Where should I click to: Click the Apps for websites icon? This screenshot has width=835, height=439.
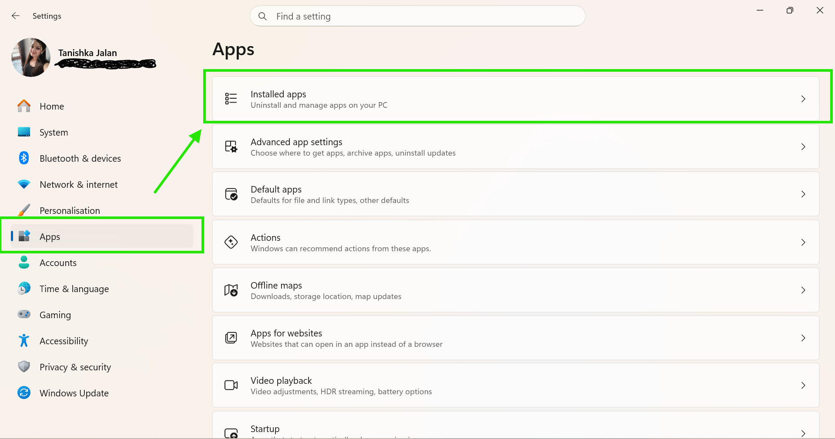coord(231,338)
